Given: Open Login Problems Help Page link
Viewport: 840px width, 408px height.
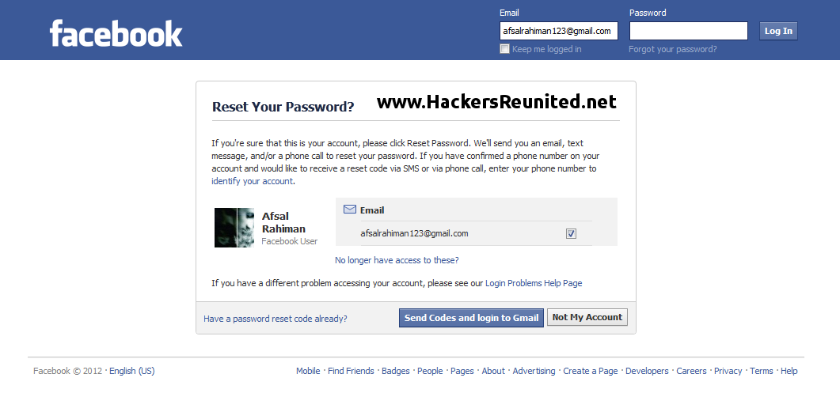Looking at the screenshot, I should (x=534, y=283).
